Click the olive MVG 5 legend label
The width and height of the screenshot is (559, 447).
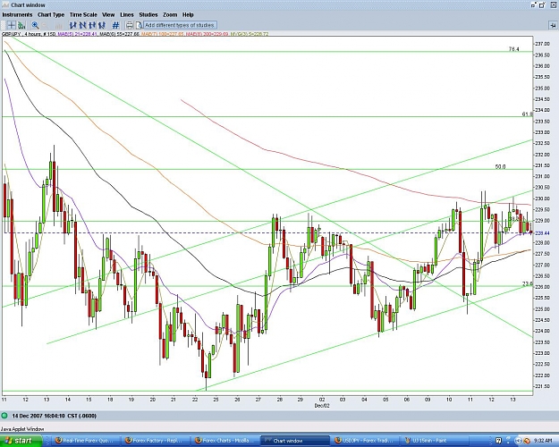[250, 34]
